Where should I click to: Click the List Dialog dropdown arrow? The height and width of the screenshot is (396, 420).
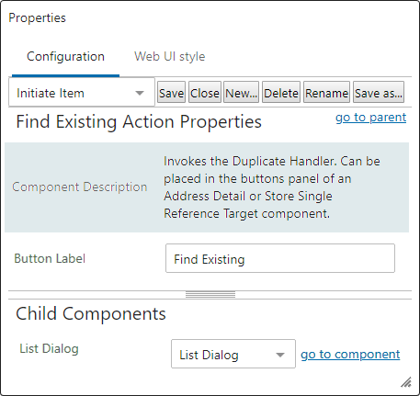(280, 355)
